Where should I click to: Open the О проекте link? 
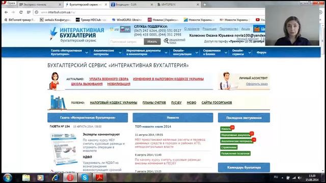coord(192,29)
